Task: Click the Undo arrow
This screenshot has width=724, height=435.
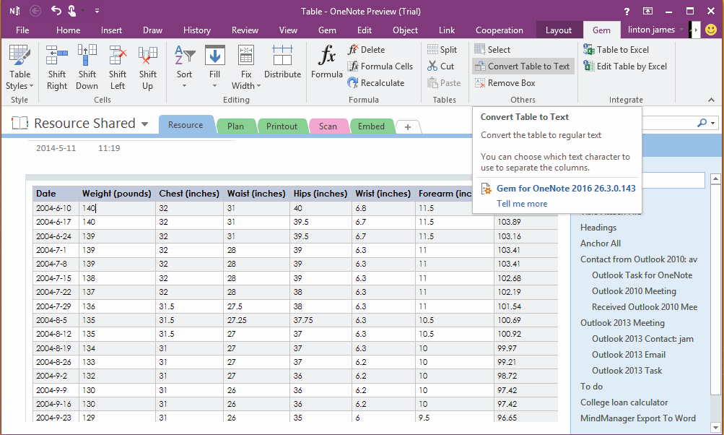Action: click(56, 10)
